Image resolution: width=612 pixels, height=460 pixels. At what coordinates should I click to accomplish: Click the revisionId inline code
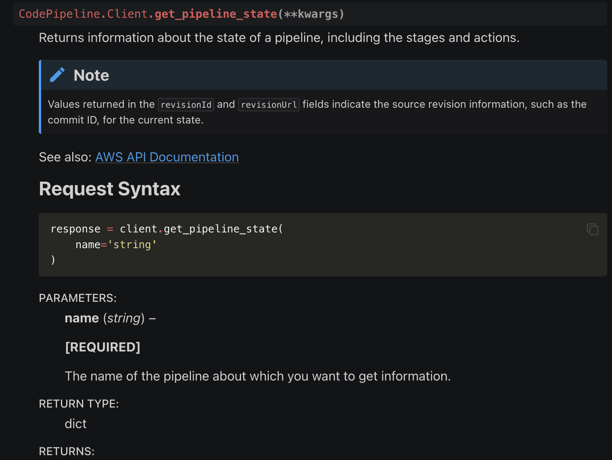tap(186, 105)
